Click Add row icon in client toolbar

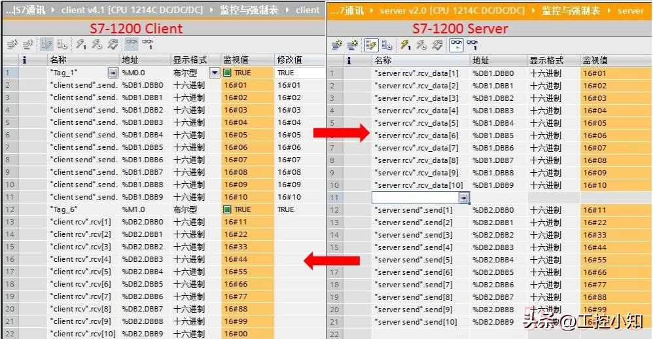(x=28, y=44)
